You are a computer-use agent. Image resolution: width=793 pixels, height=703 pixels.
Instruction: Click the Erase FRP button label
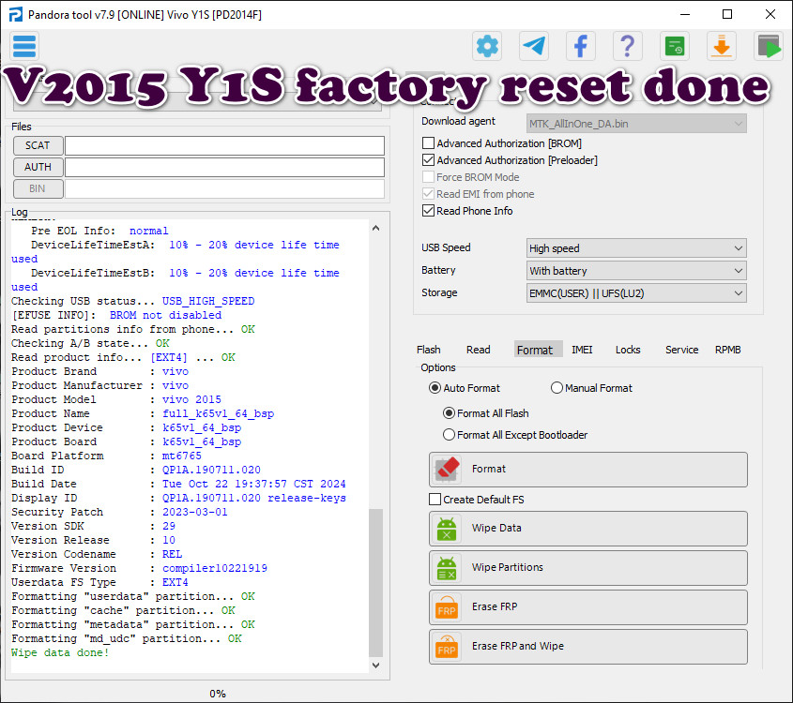pyautogui.click(x=495, y=607)
